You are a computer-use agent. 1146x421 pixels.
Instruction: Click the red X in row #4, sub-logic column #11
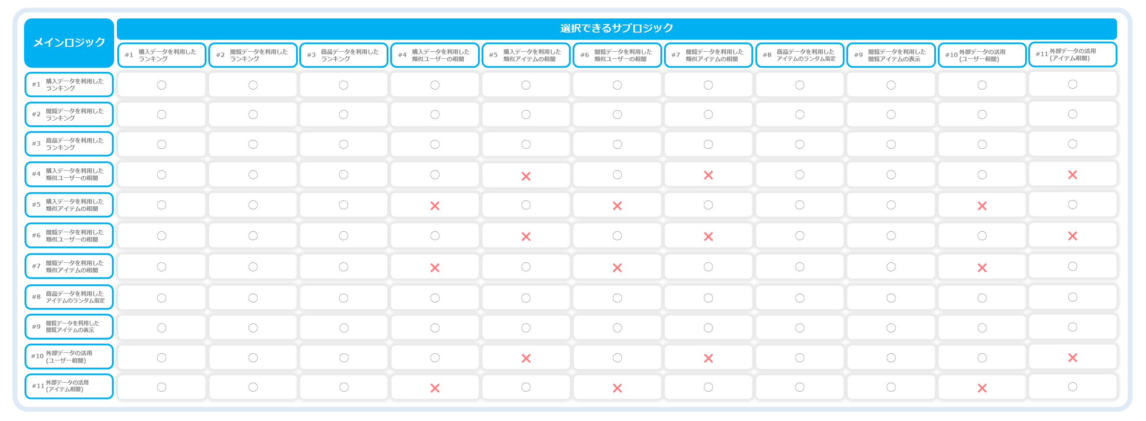coord(1072,175)
